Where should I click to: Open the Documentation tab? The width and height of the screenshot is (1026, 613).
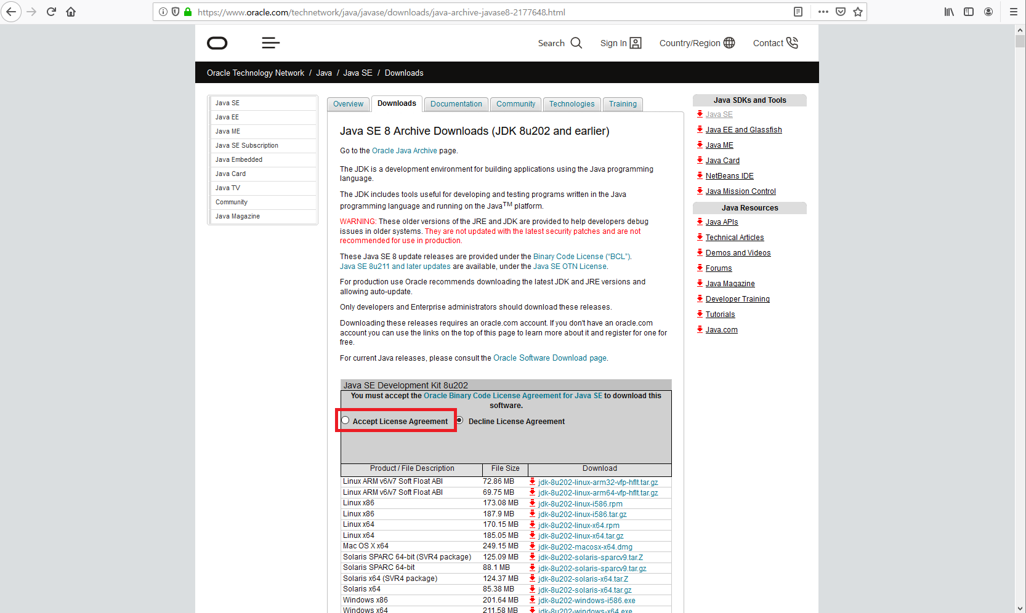point(456,104)
